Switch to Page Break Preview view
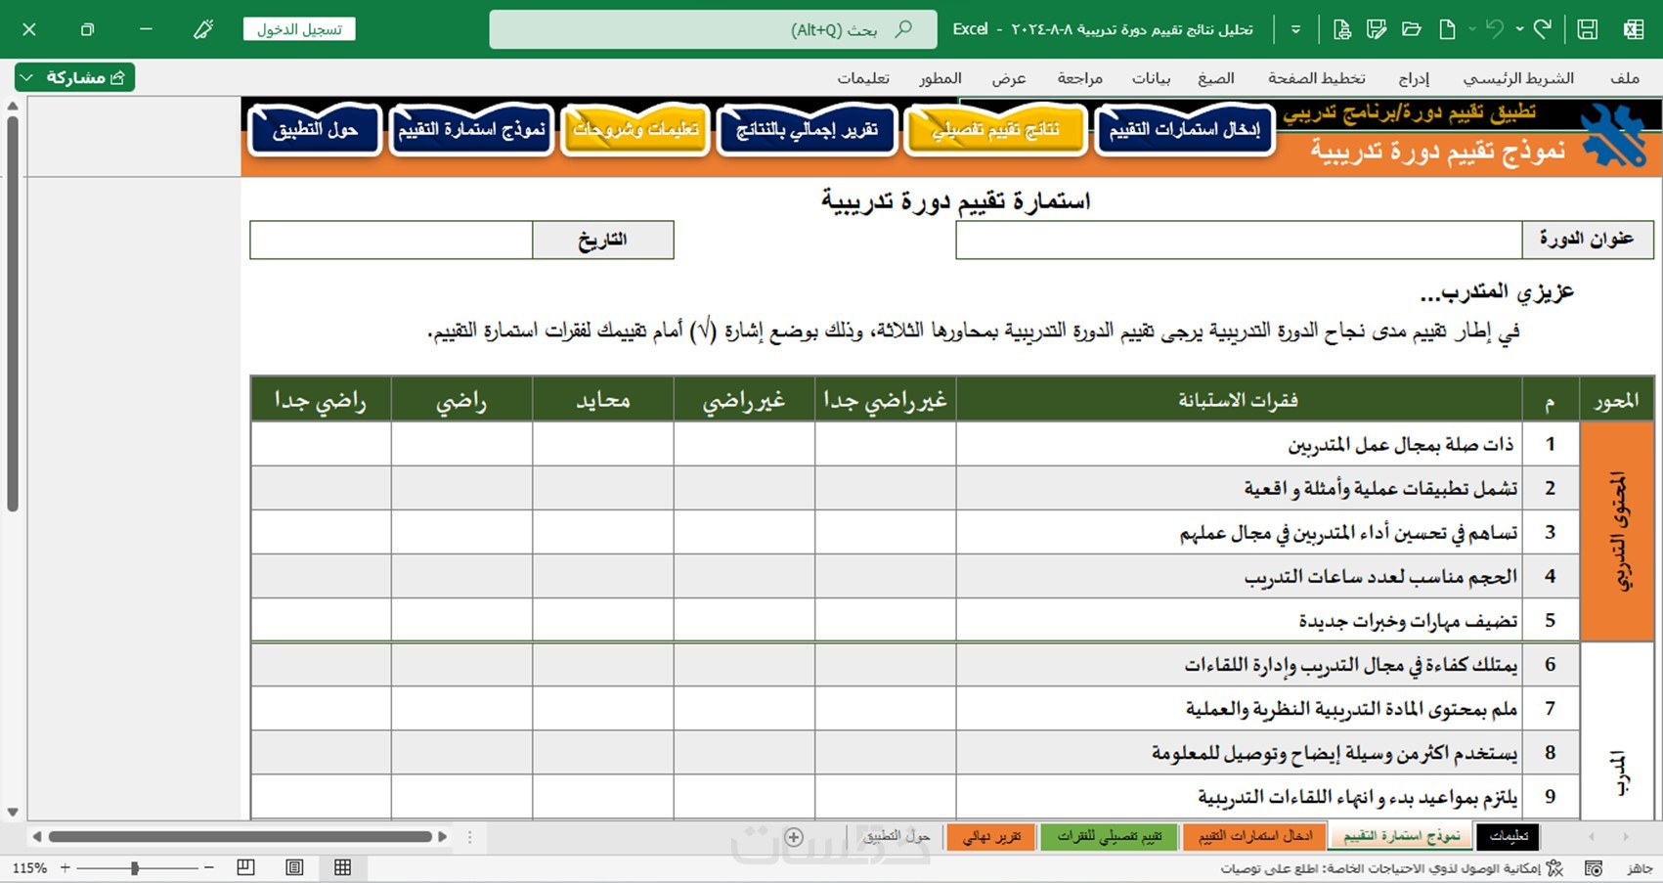This screenshot has width=1663, height=883. [246, 867]
